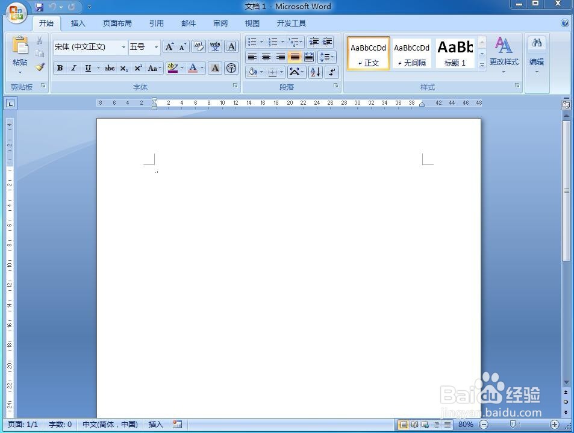The height and width of the screenshot is (433, 574).
Task: Apply the font color A button
Action: click(x=193, y=68)
